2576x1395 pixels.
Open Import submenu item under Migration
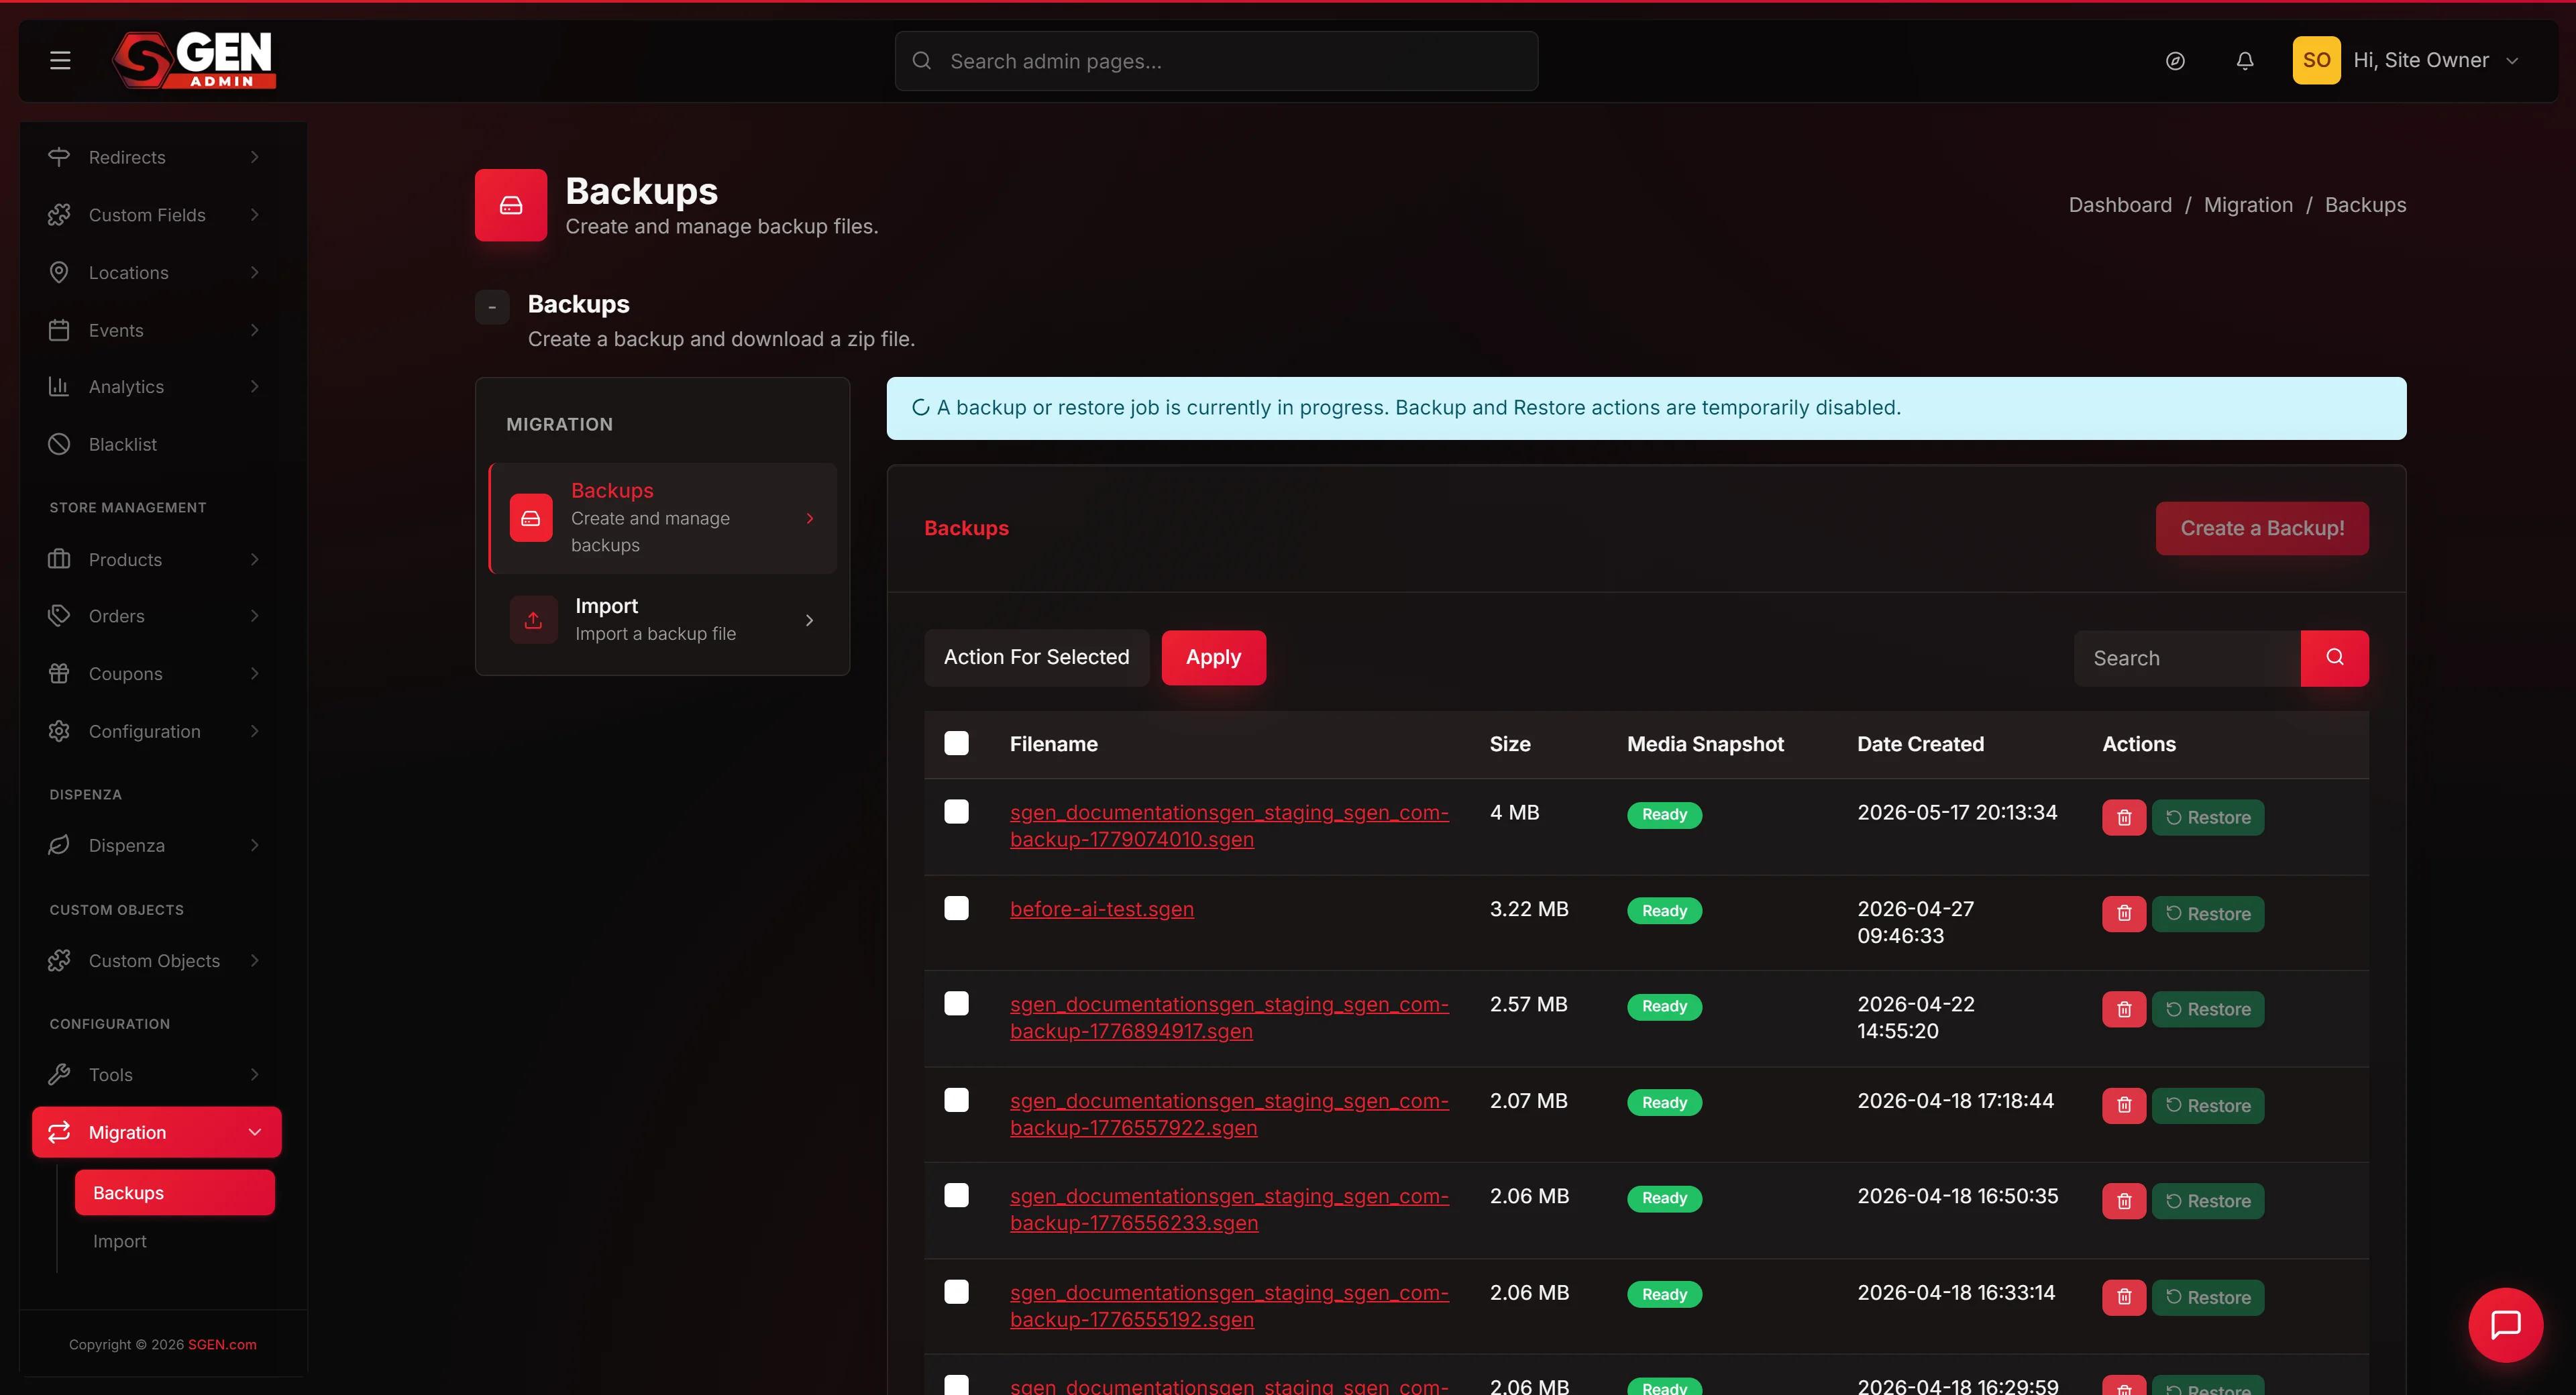(x=120, y=1241)
